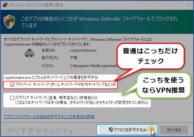Open the firewall risk details link
Image resolution: width=194 pixels, height=137 pixels.
pyautogui.click(x=49, y=117)
